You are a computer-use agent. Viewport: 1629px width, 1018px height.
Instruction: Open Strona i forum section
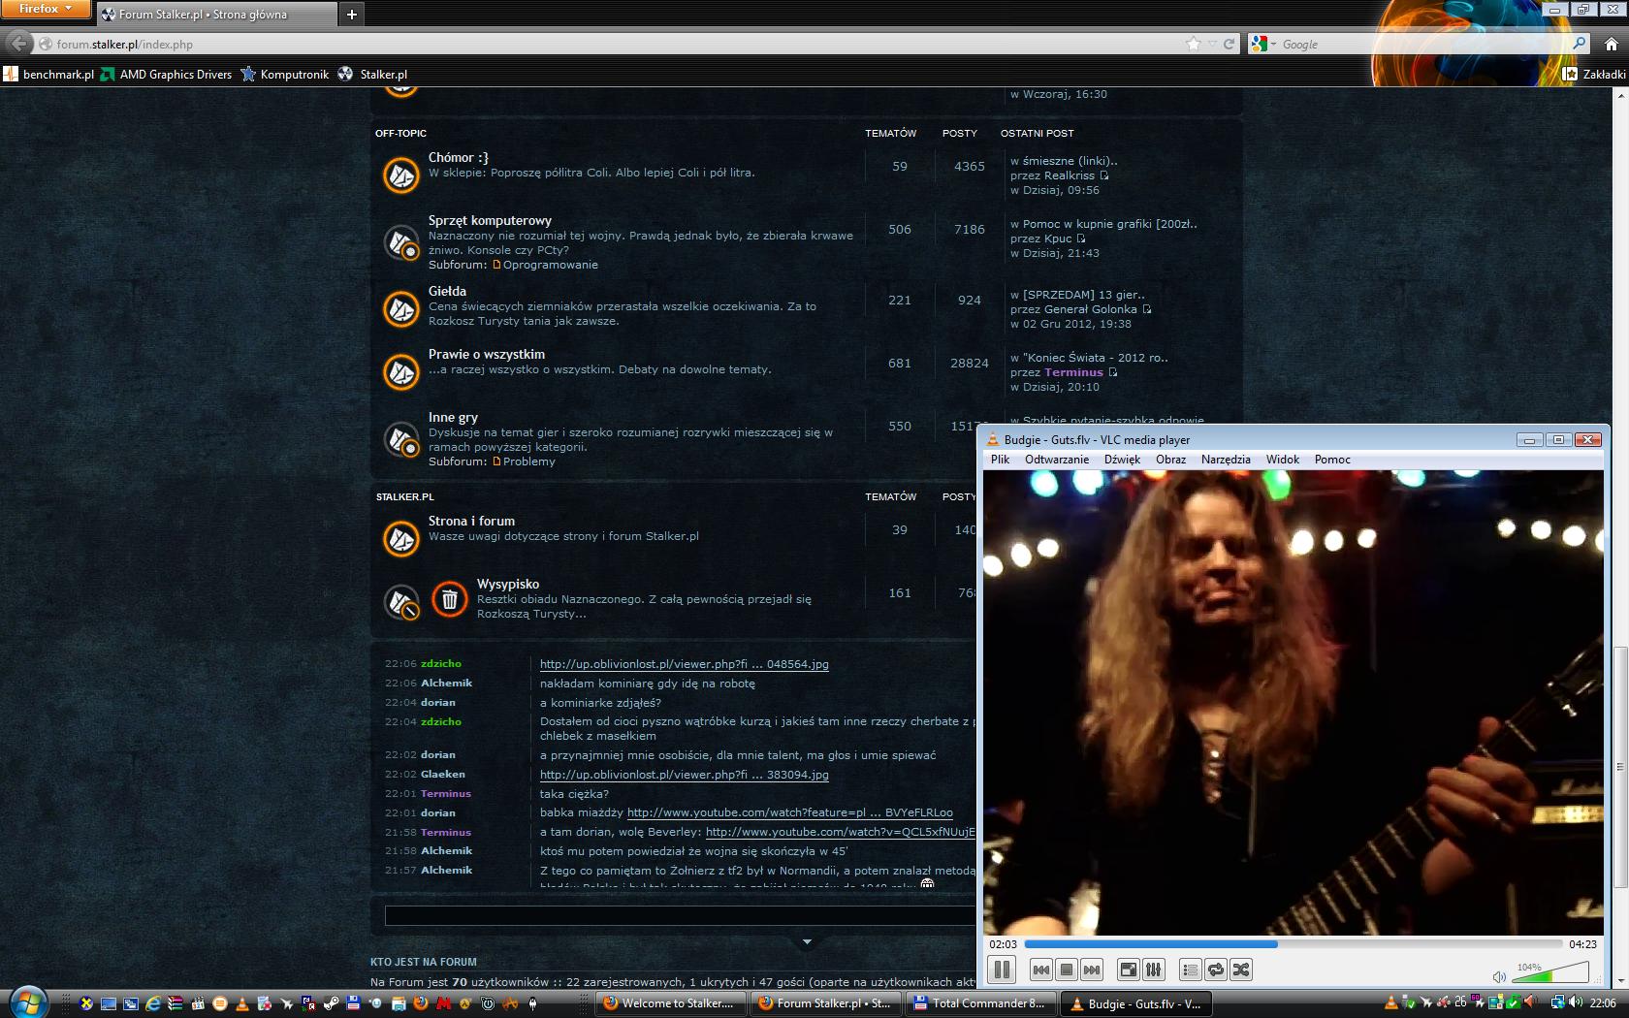[x=471, y=521]
